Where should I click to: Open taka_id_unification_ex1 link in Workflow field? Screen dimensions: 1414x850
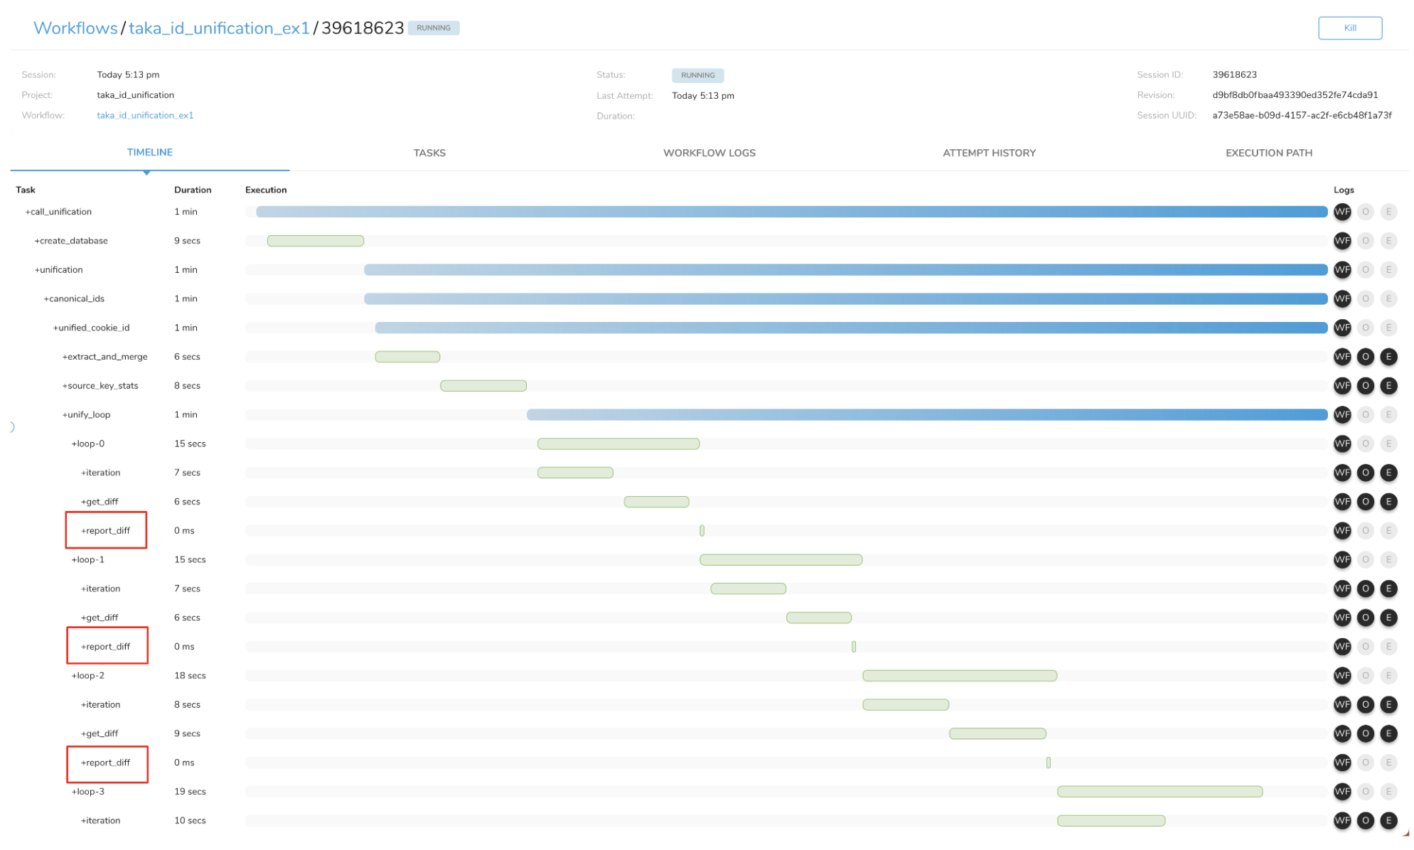point(145,115)
